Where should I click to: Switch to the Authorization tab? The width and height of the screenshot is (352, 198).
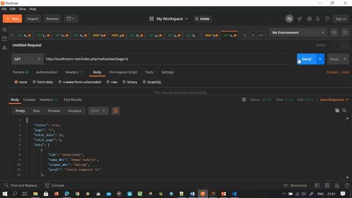[47, 72]
